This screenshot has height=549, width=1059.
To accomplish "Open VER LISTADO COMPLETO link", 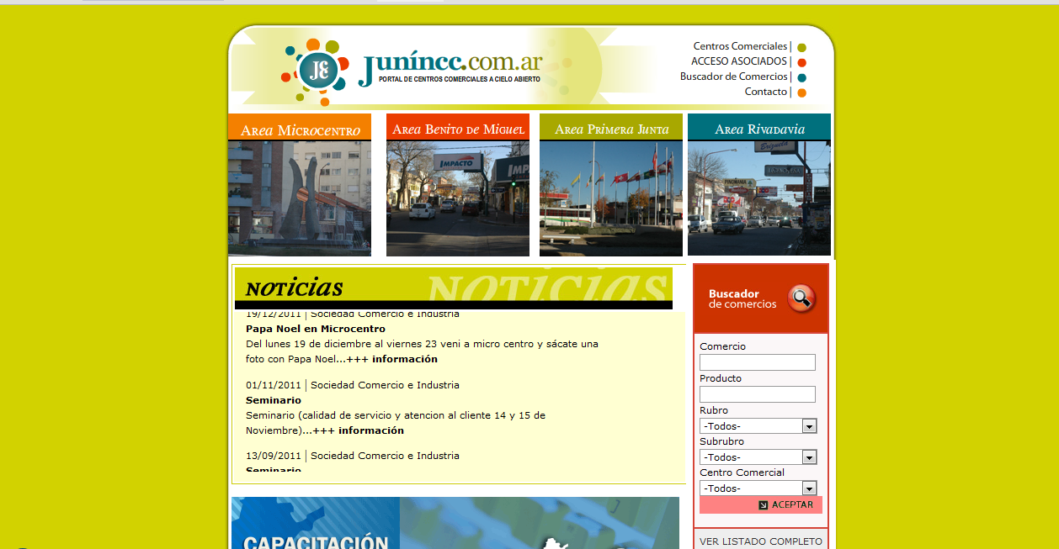I will point(761,541).
